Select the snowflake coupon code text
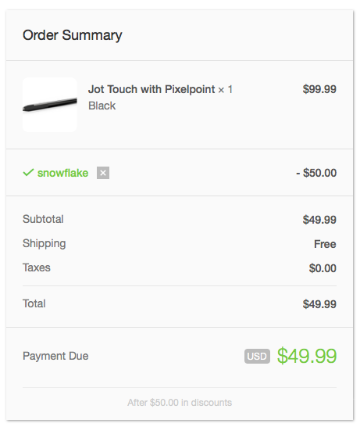The image size is (360, 427). click(x=62, y=173)
